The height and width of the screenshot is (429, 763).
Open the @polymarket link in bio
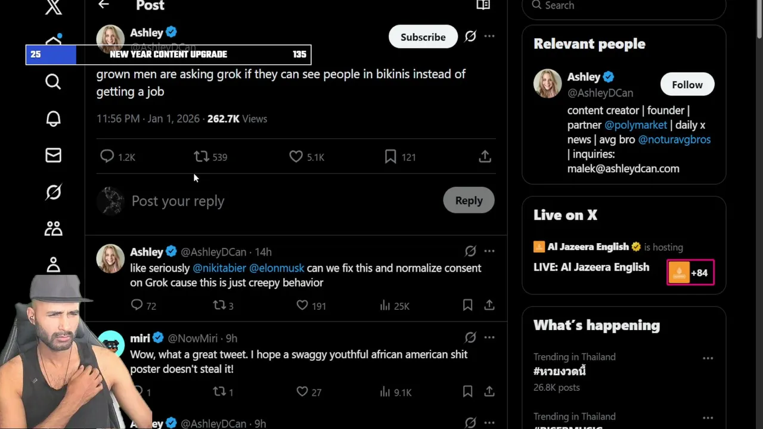click(x=635, y=125)
